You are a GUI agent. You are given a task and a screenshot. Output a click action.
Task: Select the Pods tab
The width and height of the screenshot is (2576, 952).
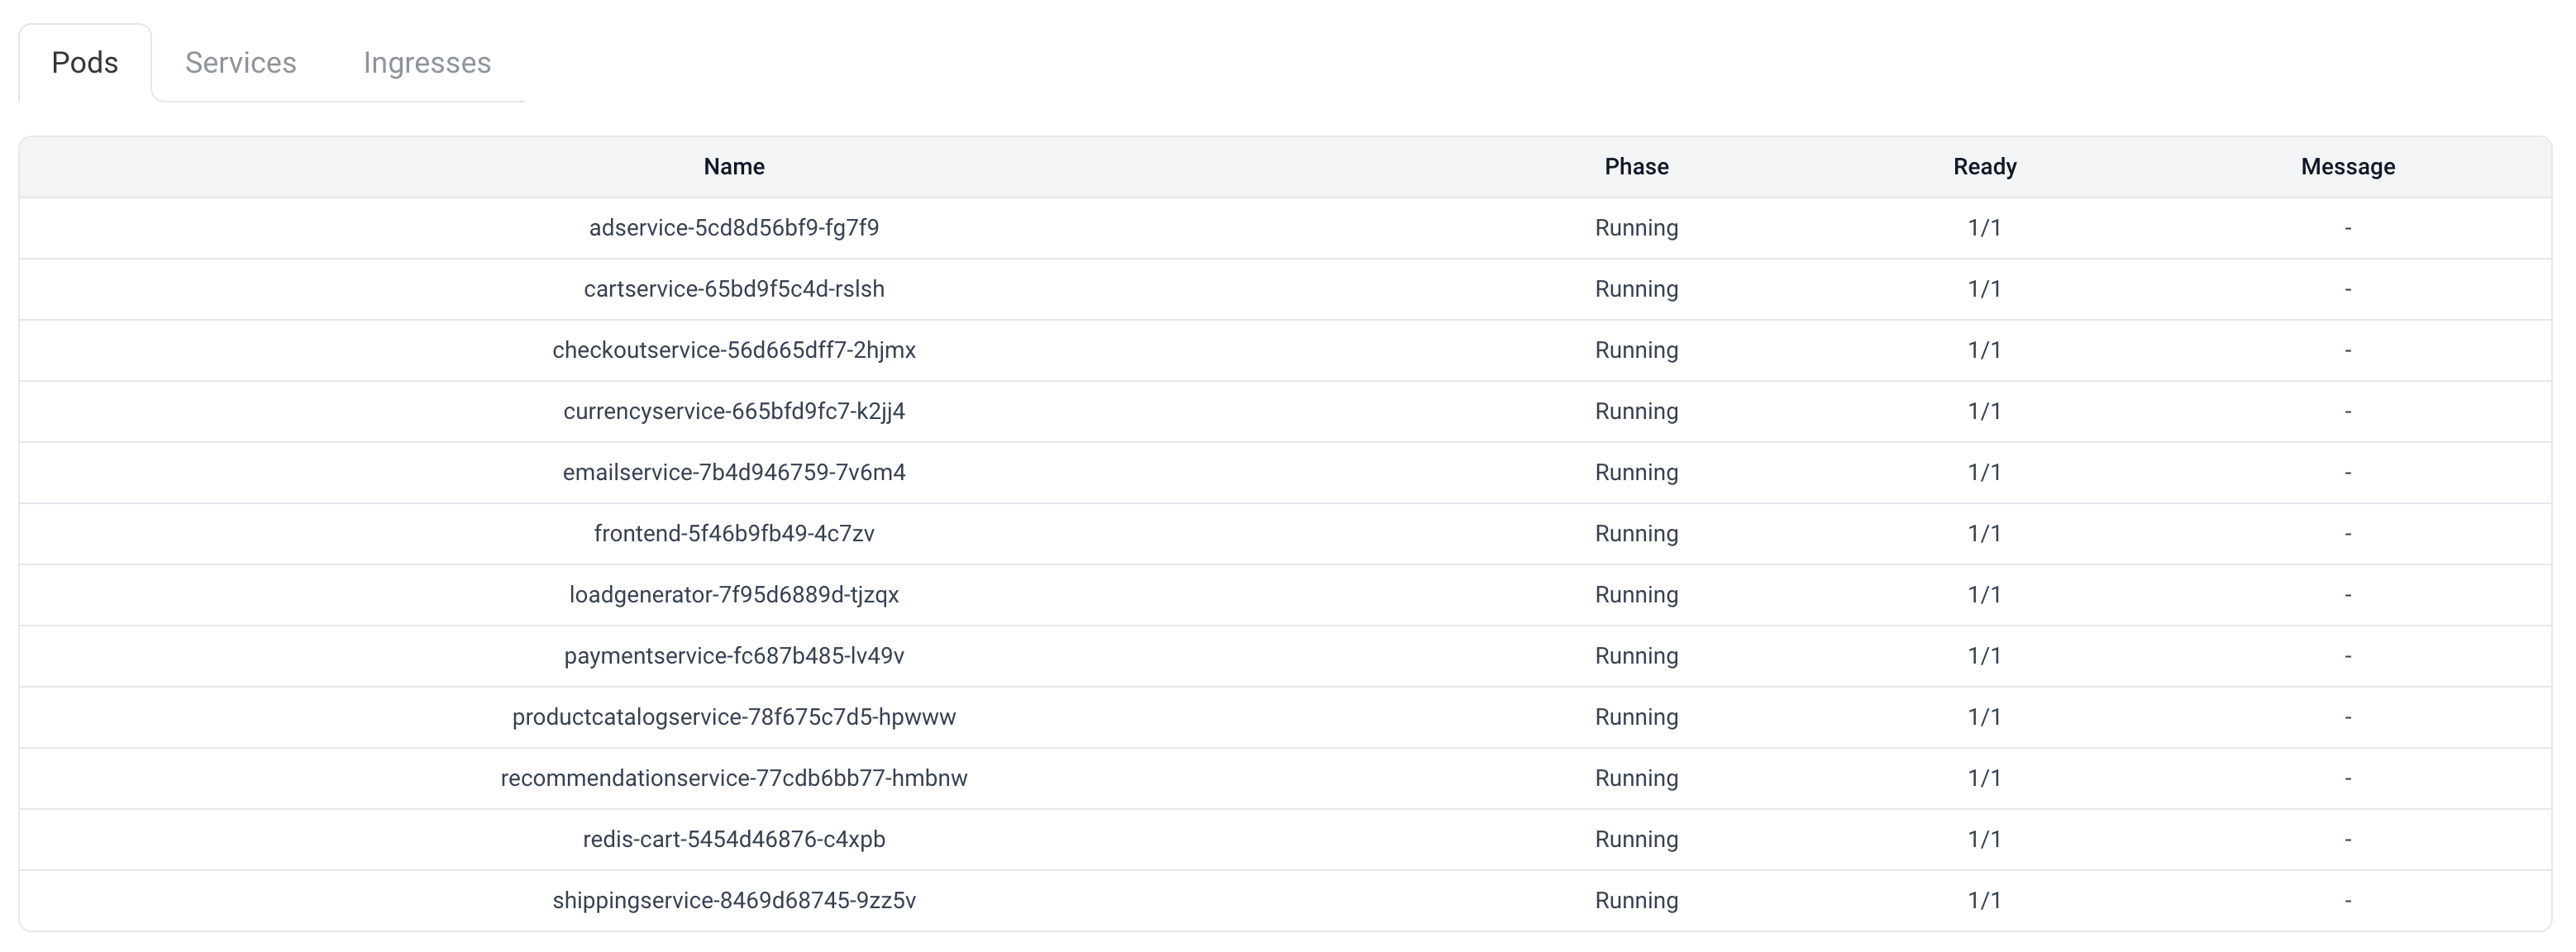click(85, 63)
